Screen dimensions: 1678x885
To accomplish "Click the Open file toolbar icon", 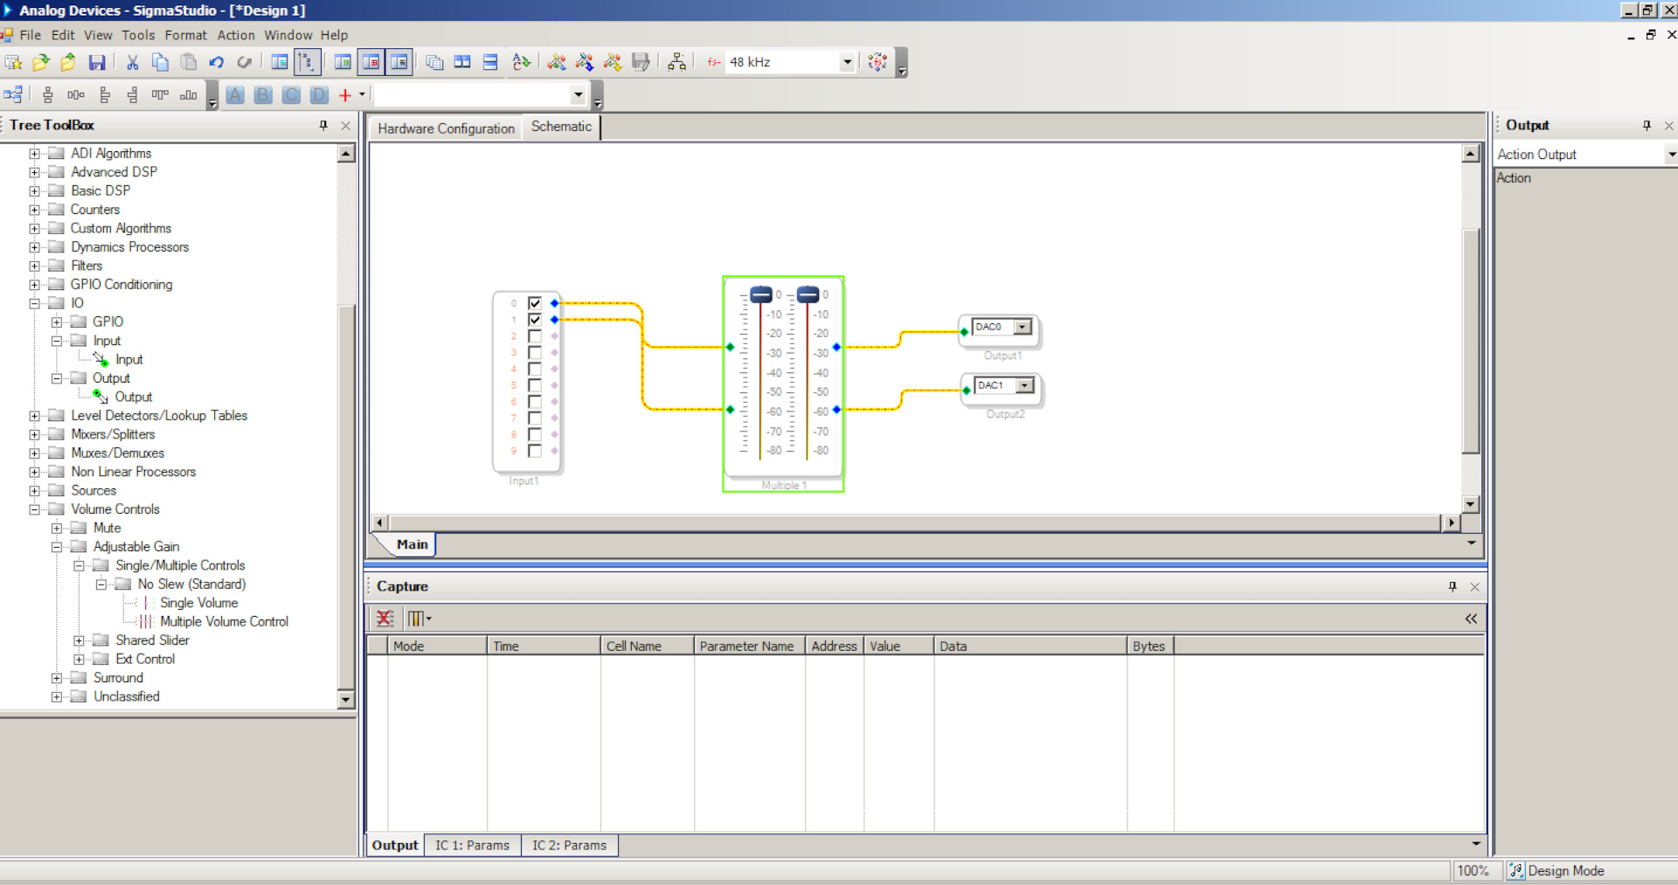I will coord(40,62).
